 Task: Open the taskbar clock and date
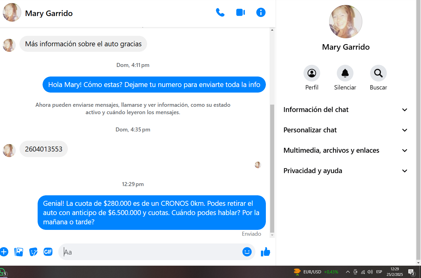[x=395, y=272]
